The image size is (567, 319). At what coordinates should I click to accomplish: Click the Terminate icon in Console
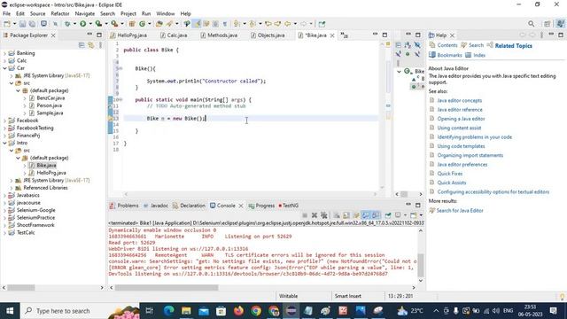[305, 215]
